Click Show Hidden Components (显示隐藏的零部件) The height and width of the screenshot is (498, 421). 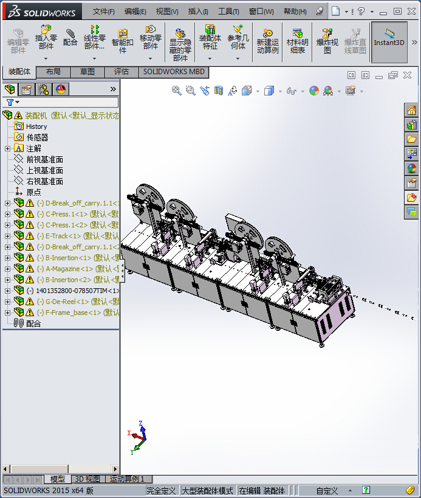coord(180,44)
